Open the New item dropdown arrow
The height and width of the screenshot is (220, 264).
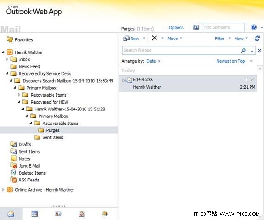144,39
